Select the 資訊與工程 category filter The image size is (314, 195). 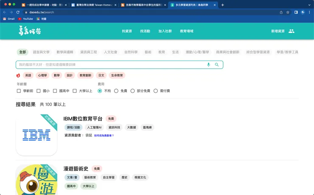[x=89, y=52]
